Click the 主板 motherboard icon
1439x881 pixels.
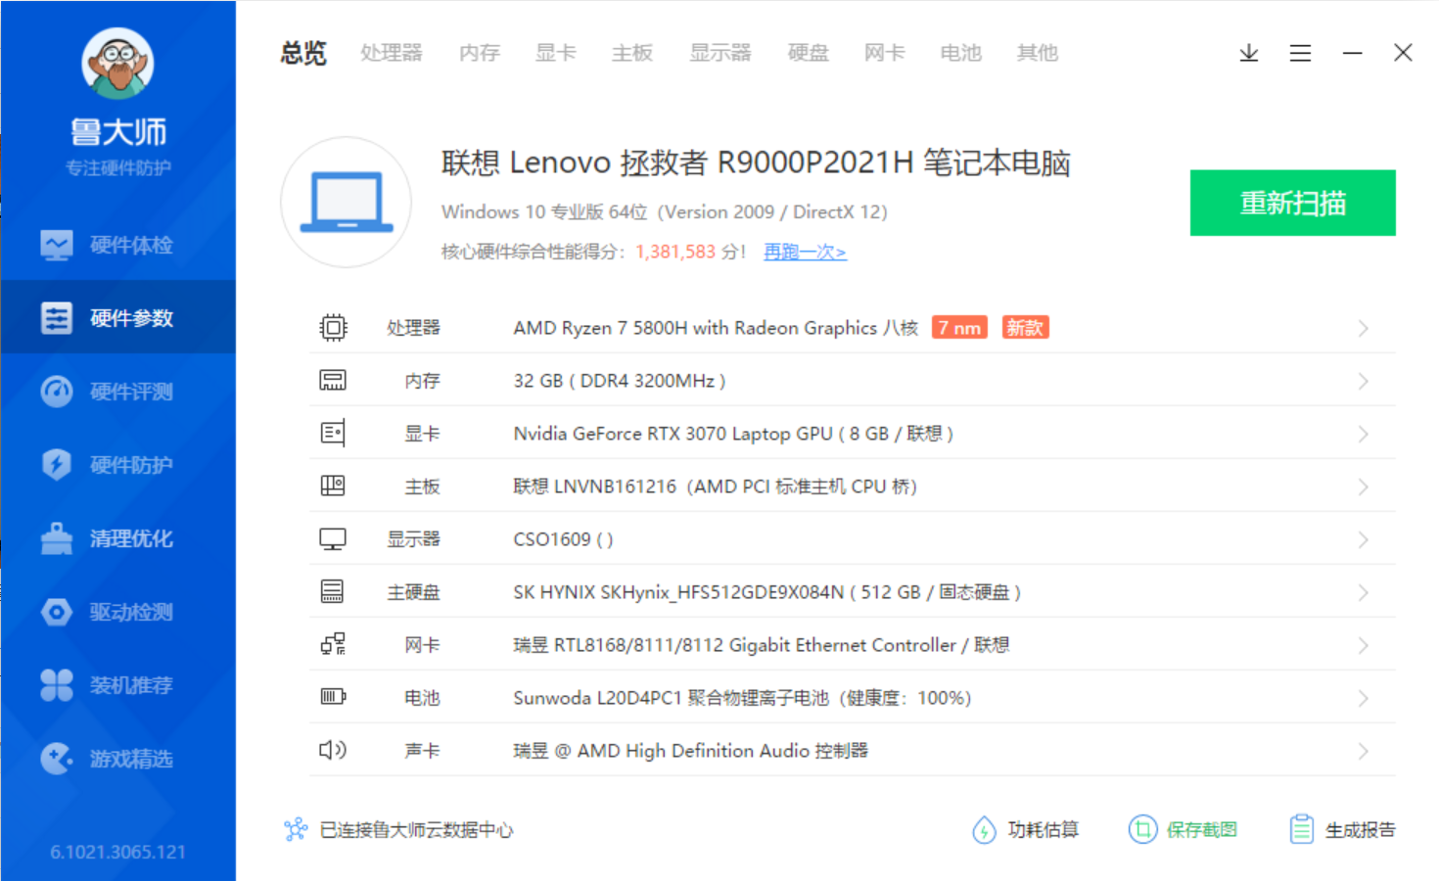[333, 486]
